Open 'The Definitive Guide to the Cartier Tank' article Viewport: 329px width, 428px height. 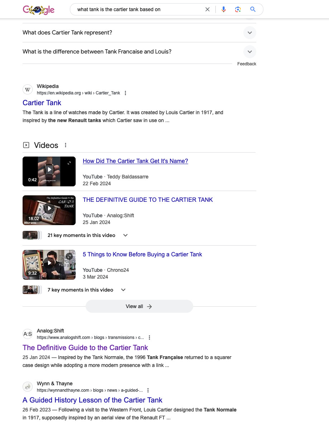(85, 348)
